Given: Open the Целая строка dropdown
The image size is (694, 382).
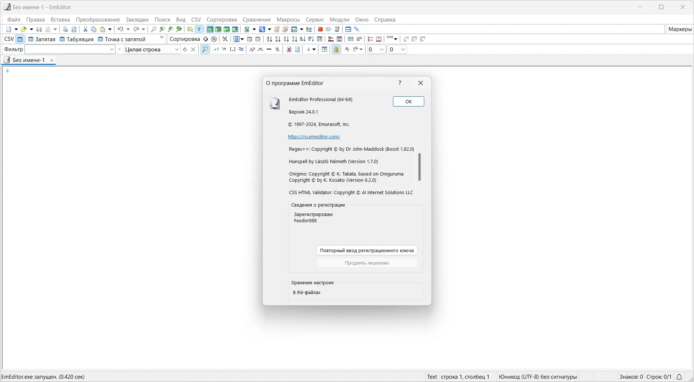Looking at the screenshot, I should [x=176, y=49].
